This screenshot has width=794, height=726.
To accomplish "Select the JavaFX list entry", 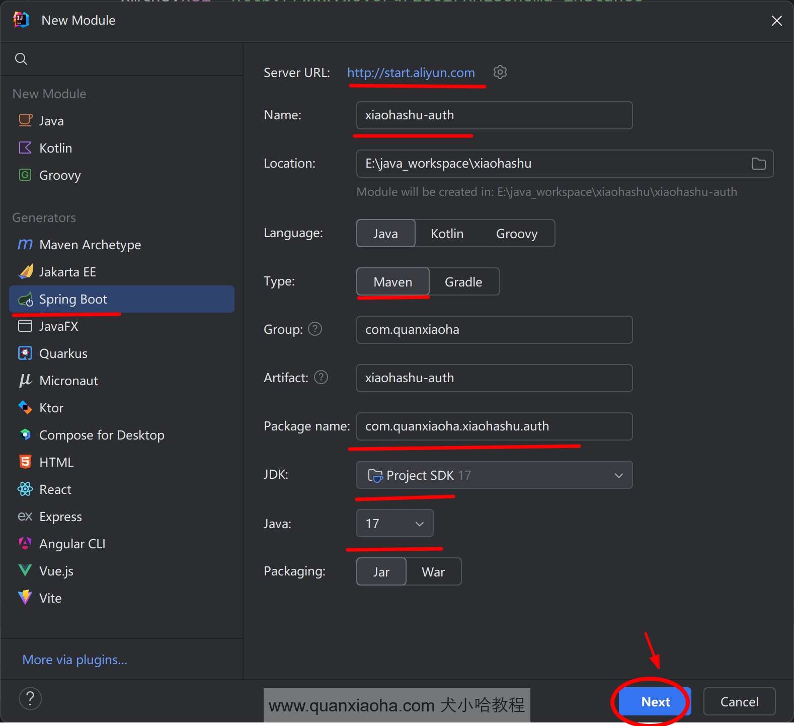I will [x=122, y=326].
